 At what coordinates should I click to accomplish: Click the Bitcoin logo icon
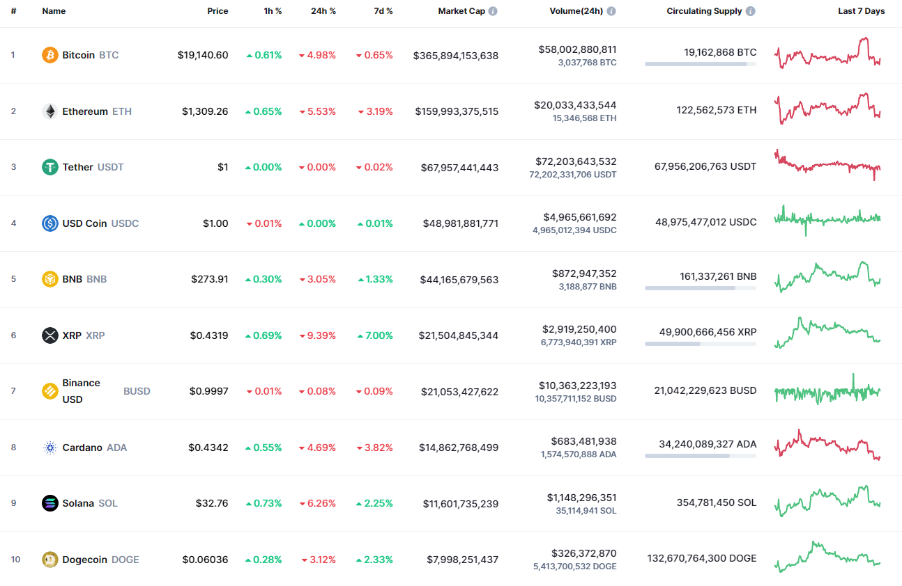coord(48,54)
